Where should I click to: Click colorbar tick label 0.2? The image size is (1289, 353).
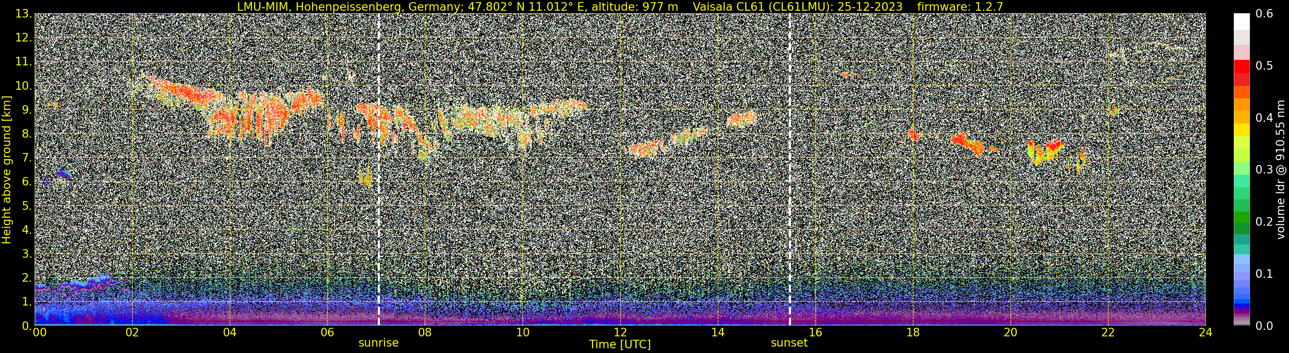(1265, 221)
